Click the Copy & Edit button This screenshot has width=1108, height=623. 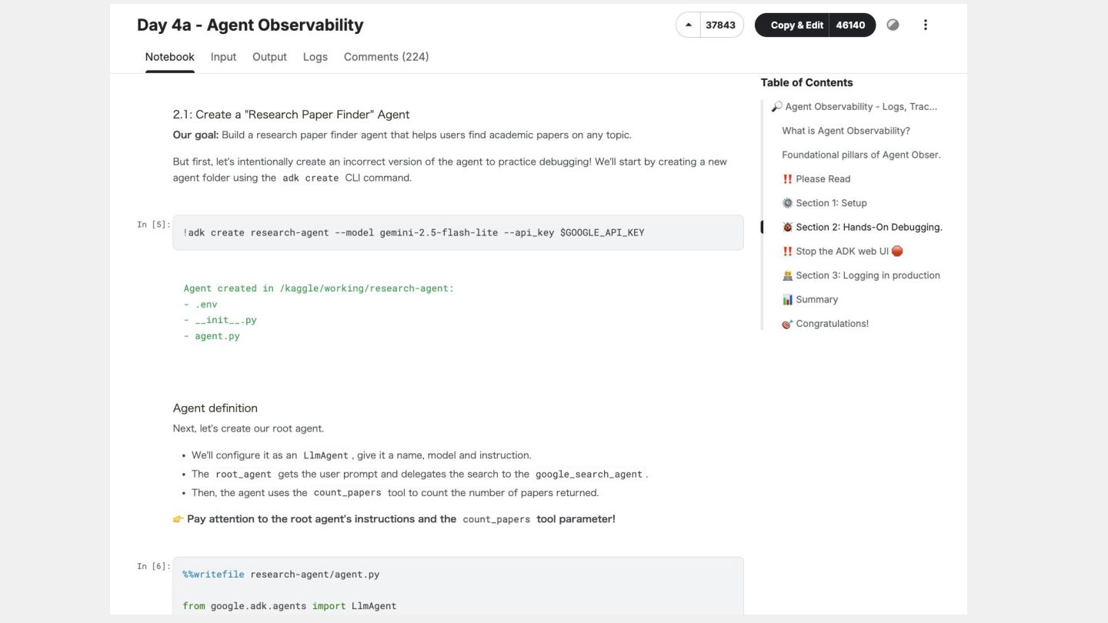coord(796,25)
